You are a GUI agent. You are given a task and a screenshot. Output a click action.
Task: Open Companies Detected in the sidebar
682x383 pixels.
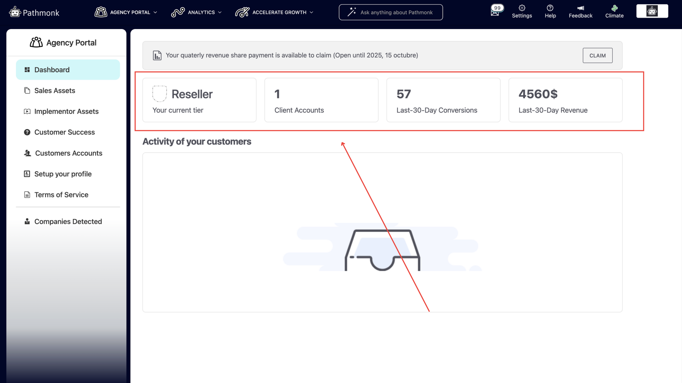pyautogui.click(x=68, y=221)
